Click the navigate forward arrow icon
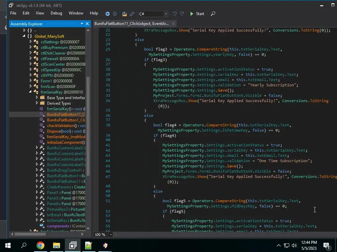337x252 pixels. (115, 14)
